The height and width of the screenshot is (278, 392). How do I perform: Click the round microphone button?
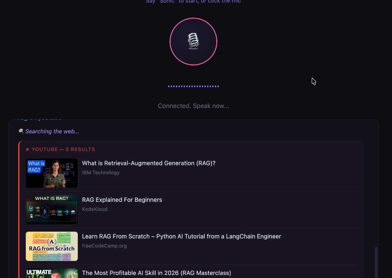tap(193, 42)
